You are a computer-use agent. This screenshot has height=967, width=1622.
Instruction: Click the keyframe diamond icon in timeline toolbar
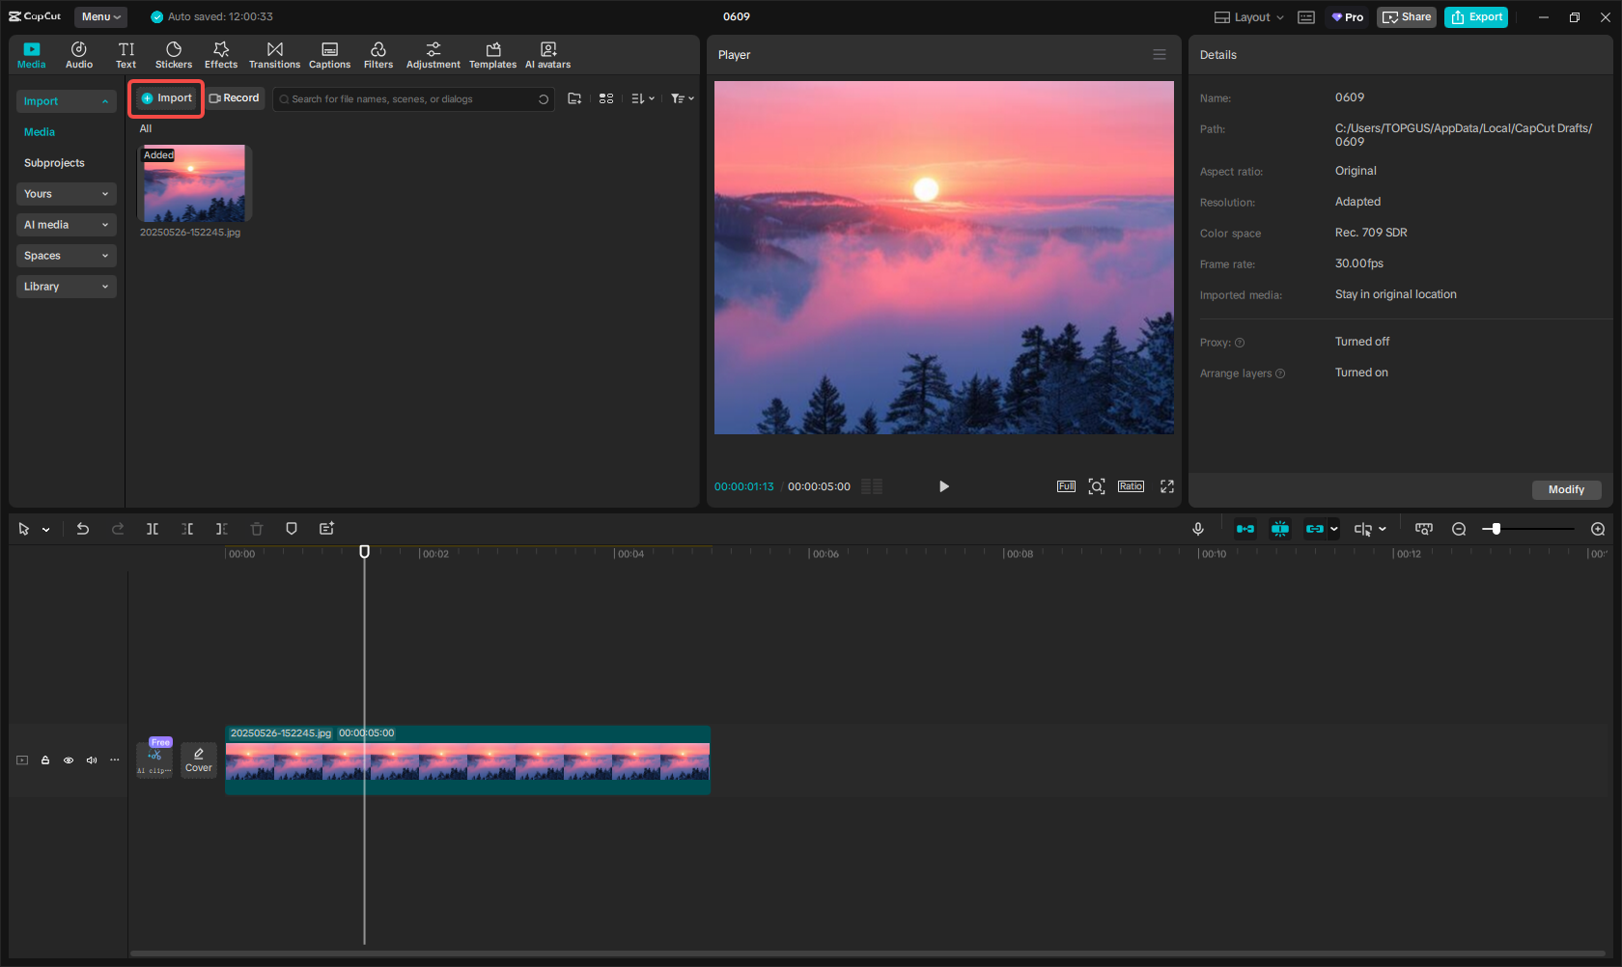(x=292, y=529)
